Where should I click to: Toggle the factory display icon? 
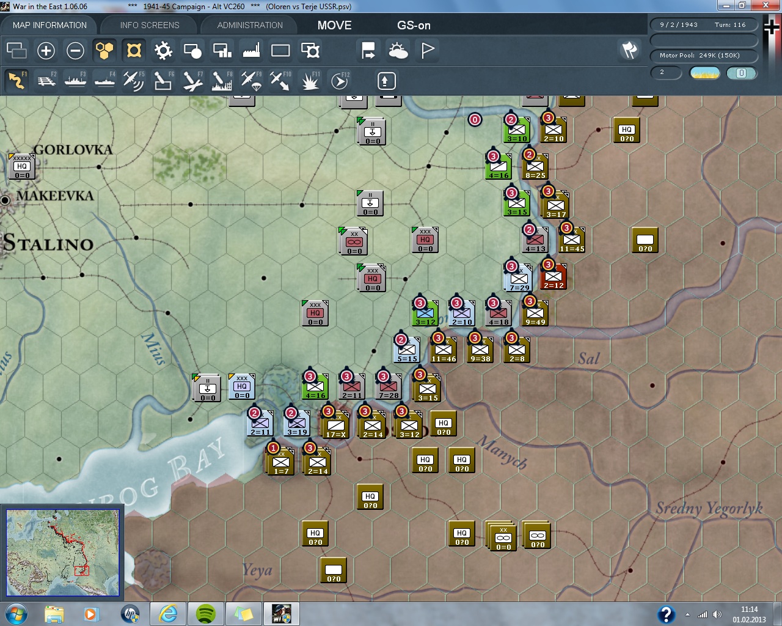tap(251, 50)
